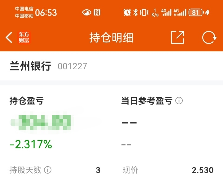Tap the share export icon
The width and height of the screenshot is (223, 177).
pos(177,37)
